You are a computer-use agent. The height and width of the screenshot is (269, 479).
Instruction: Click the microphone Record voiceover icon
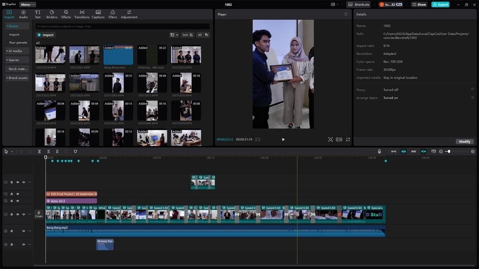(x=379, y=151)
